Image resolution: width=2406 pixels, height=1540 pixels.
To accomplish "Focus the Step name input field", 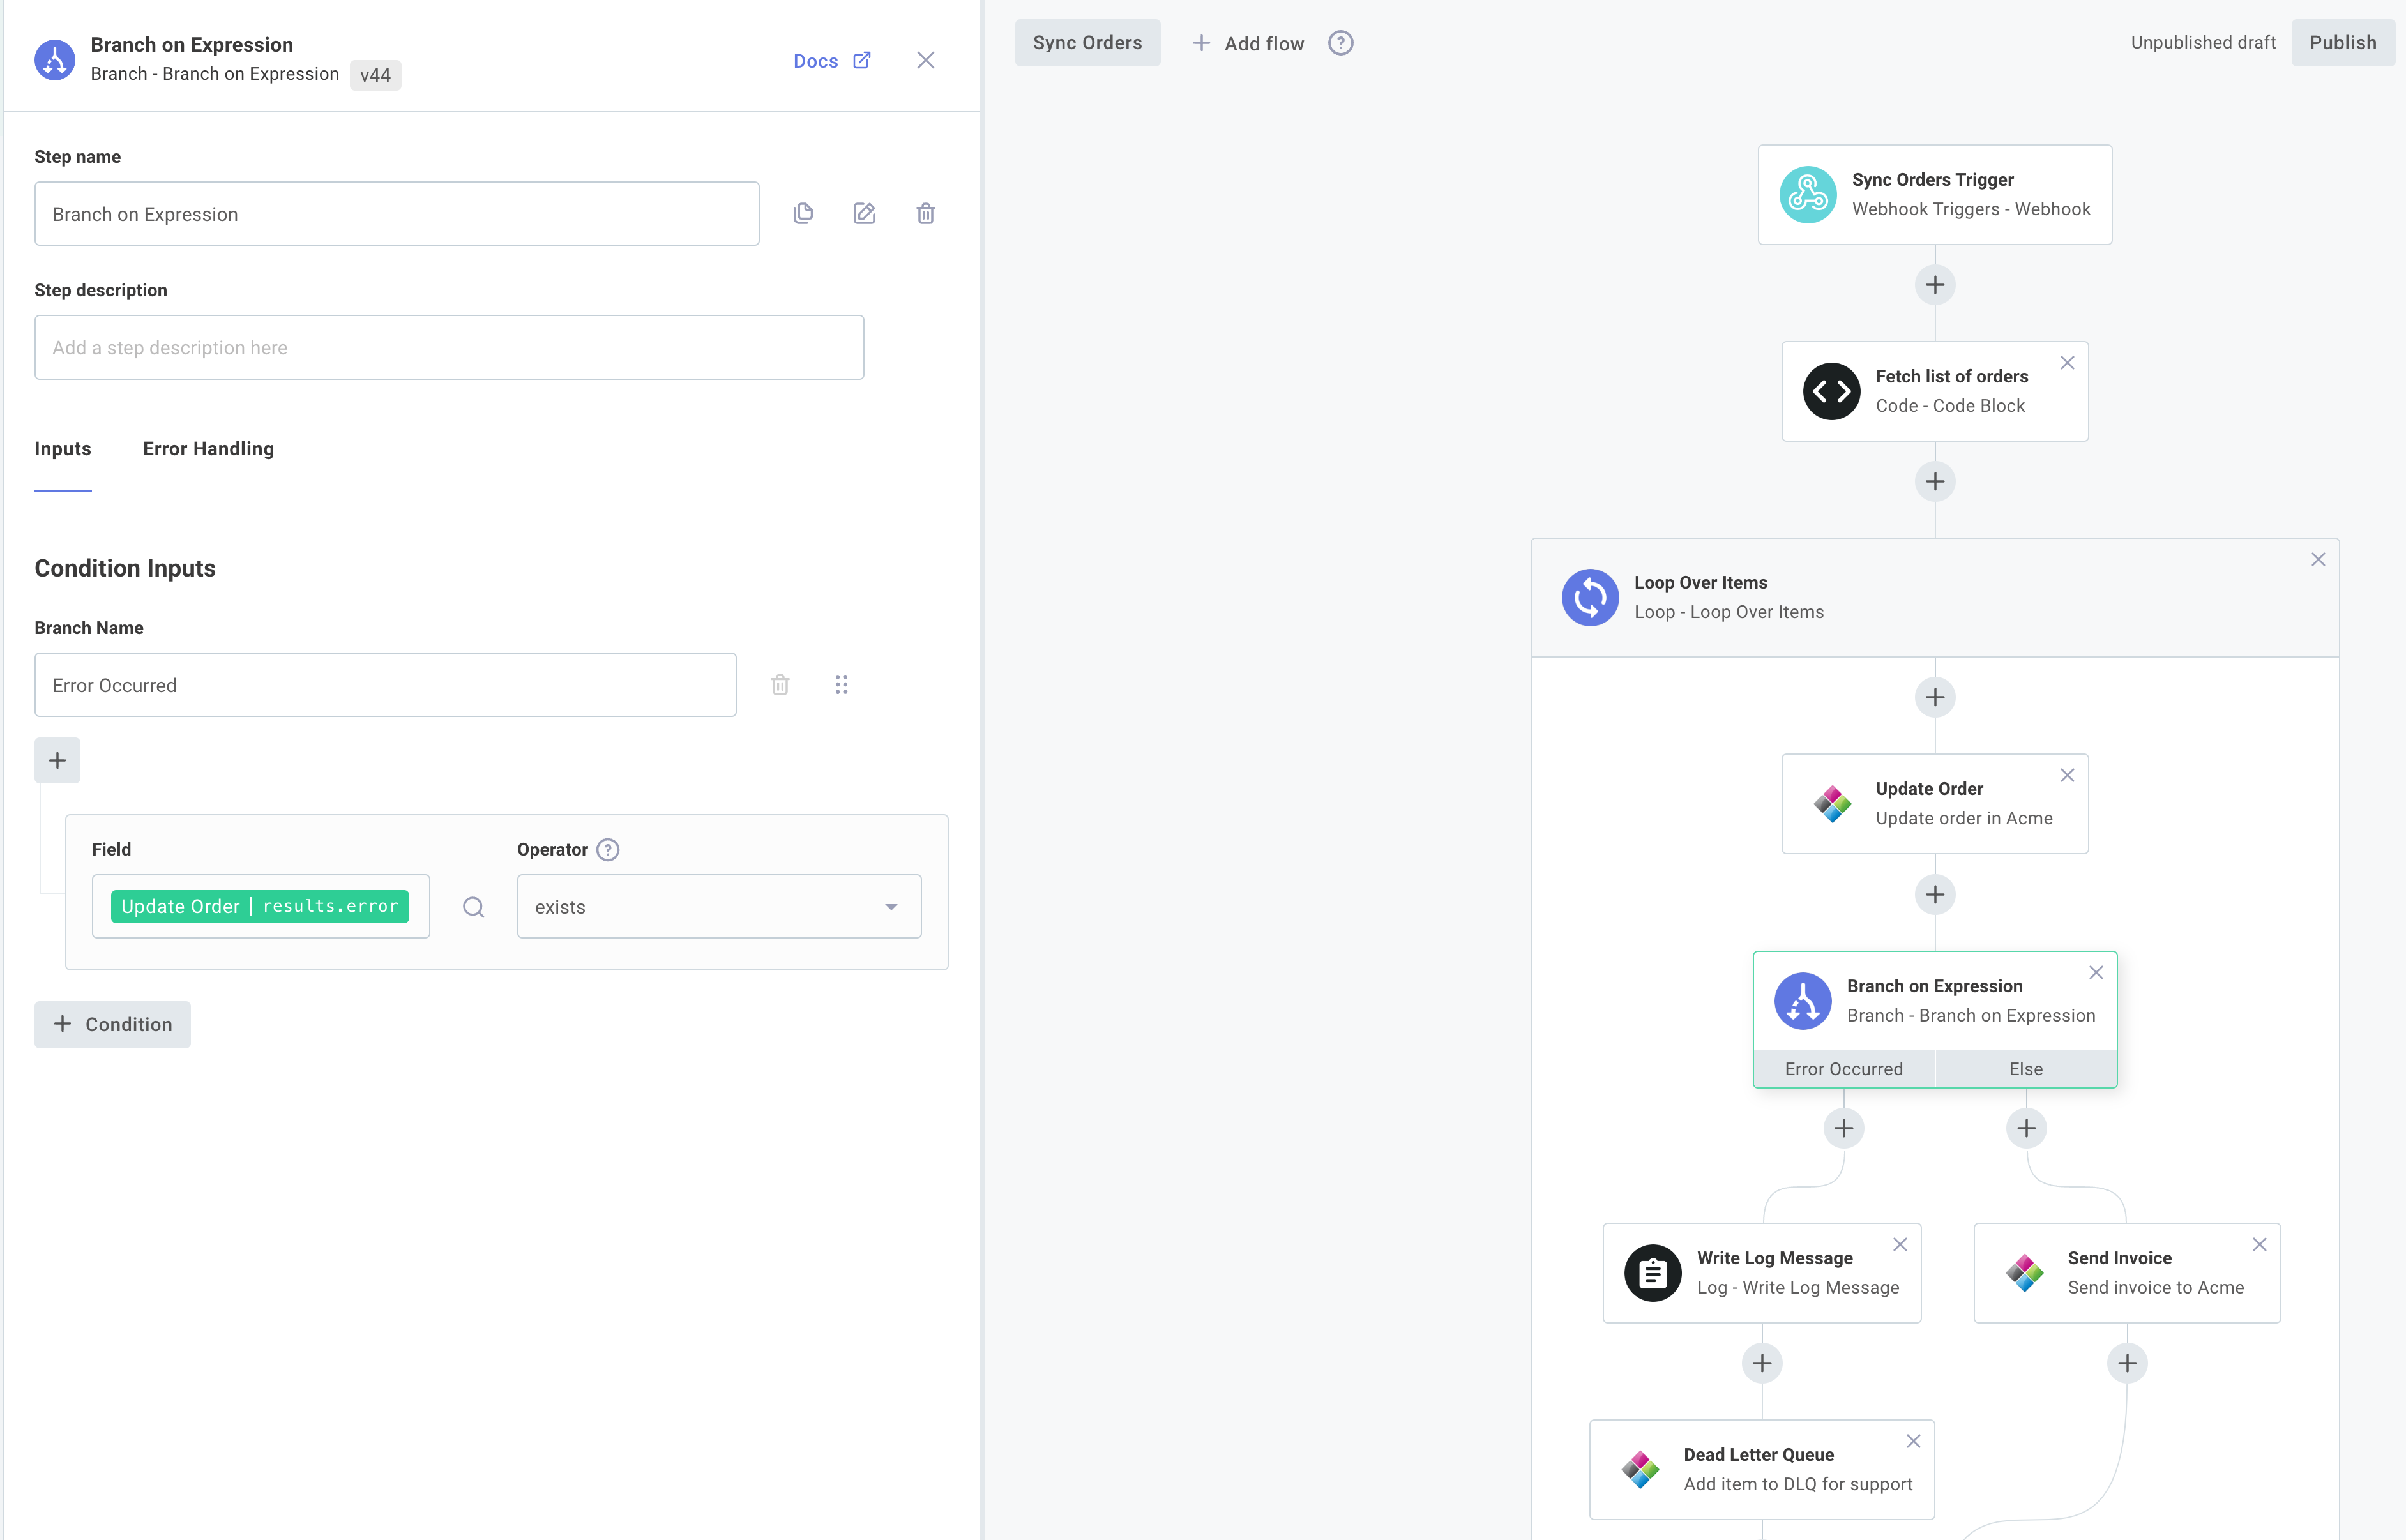I will point(397,213).
